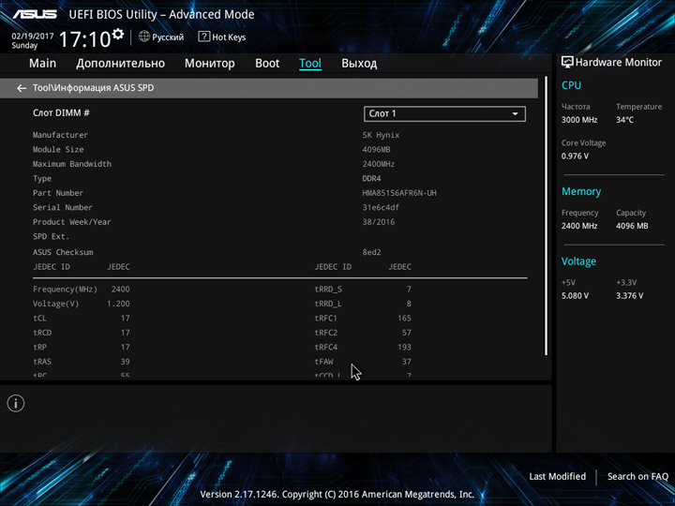Click the Hot Keys label
Viewport: 675px width, 506px height.
229,37
